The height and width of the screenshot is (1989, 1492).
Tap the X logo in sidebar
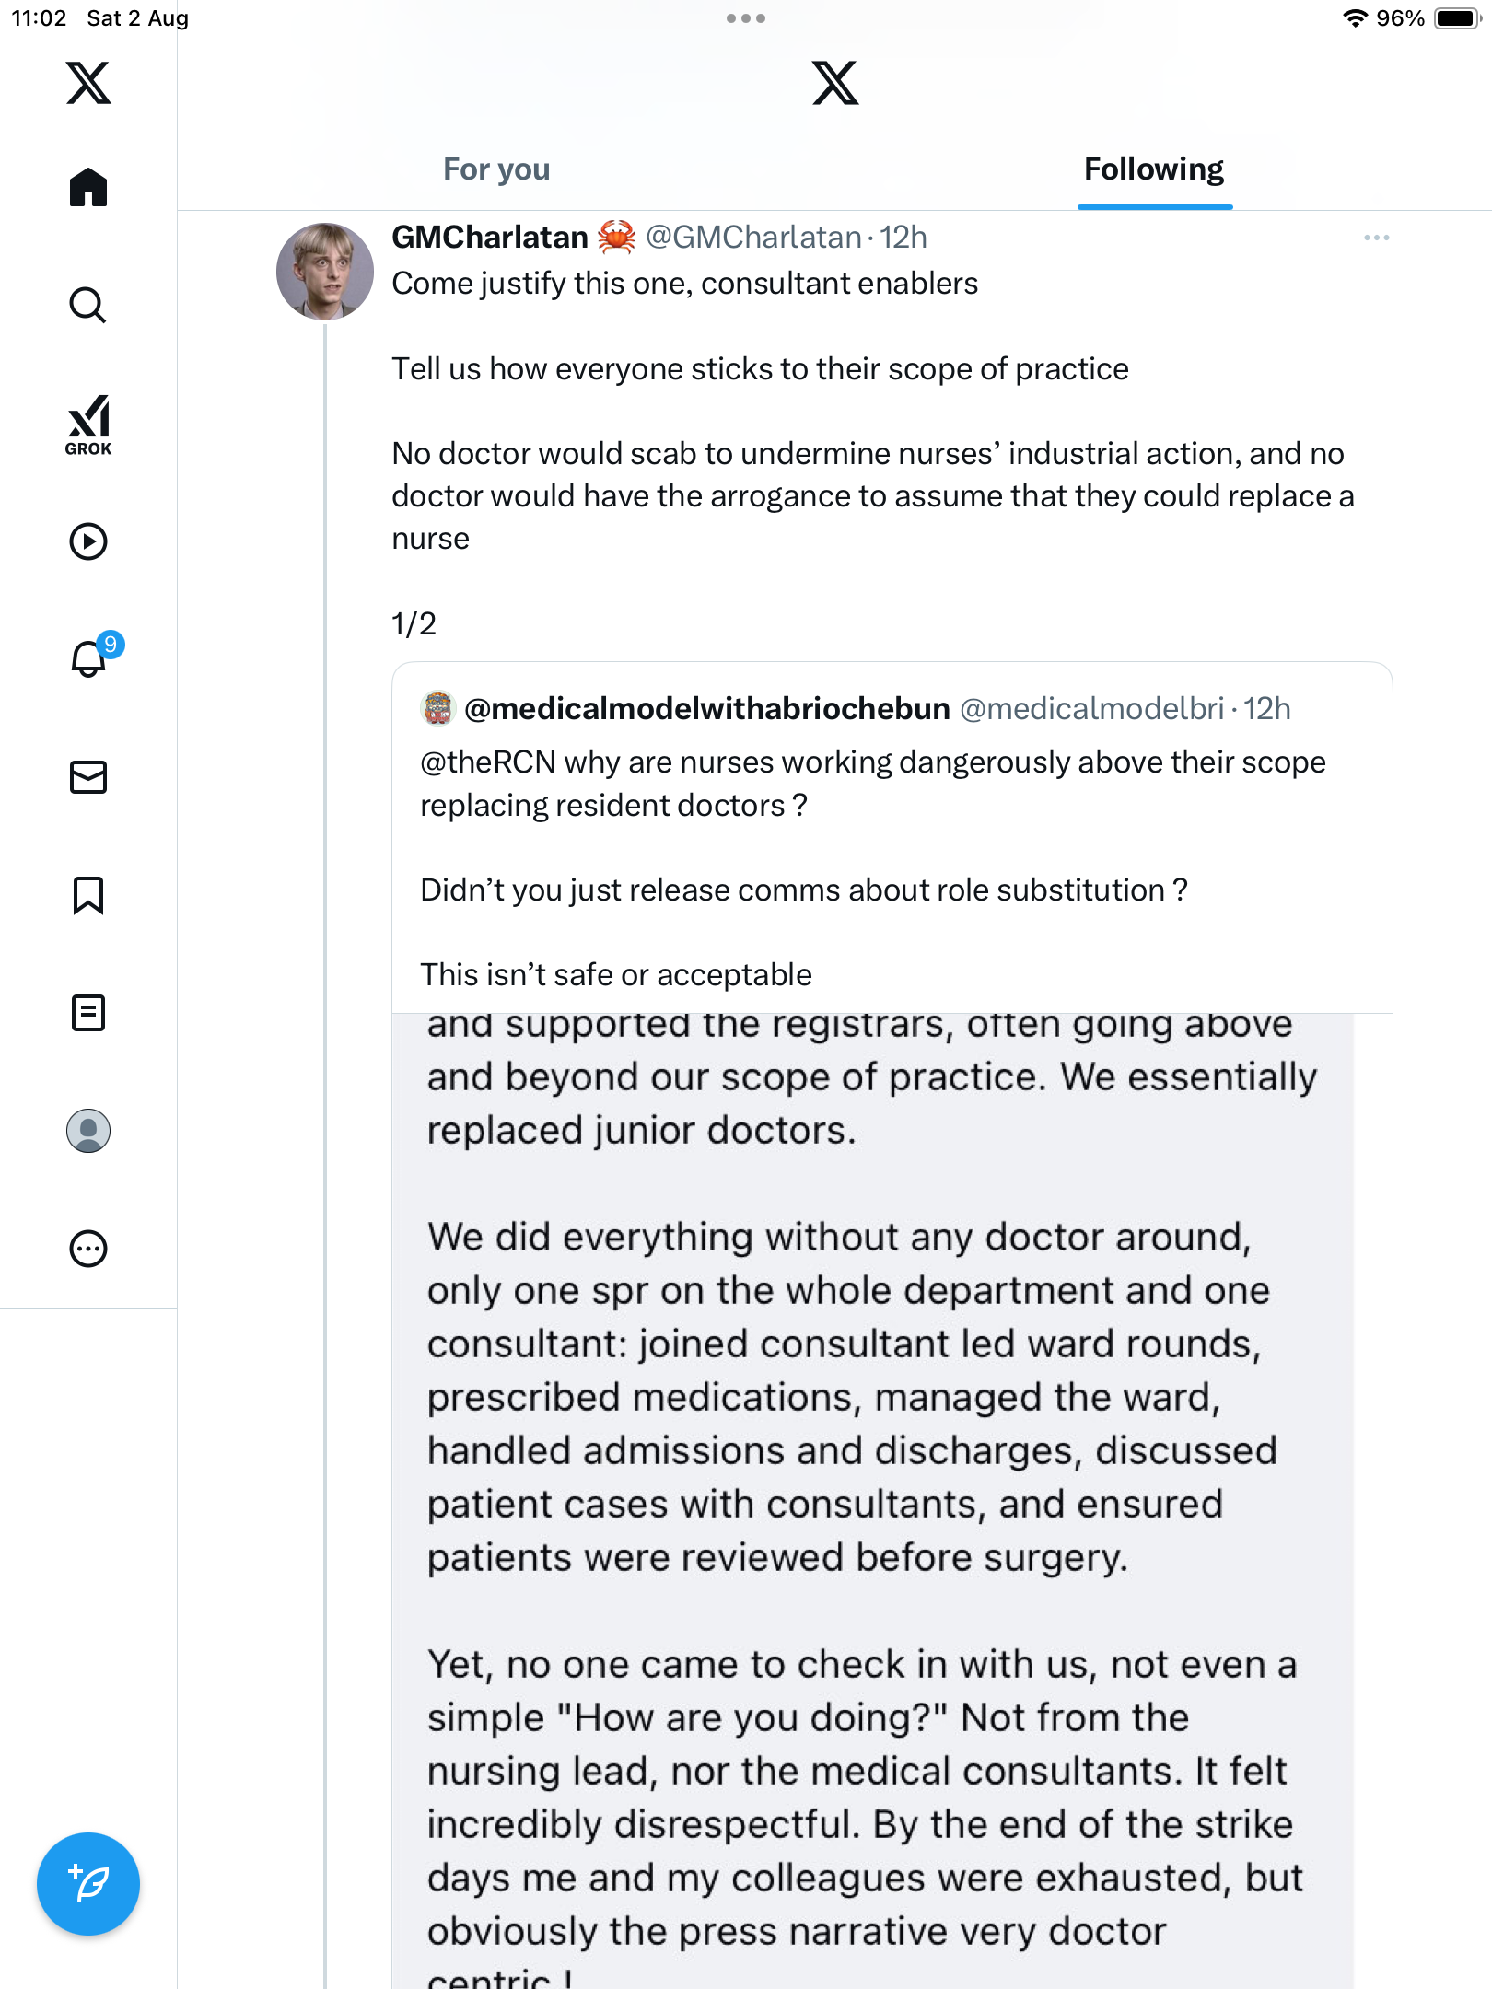pyautogui.click(x=88, y=83)
